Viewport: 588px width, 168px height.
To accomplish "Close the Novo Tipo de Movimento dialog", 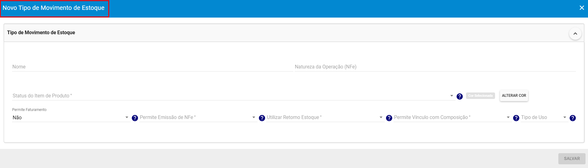I will point(582,8).
